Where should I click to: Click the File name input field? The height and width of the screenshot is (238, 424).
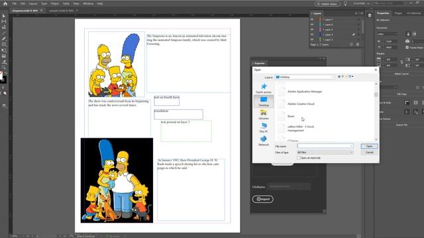coord(325,146)
